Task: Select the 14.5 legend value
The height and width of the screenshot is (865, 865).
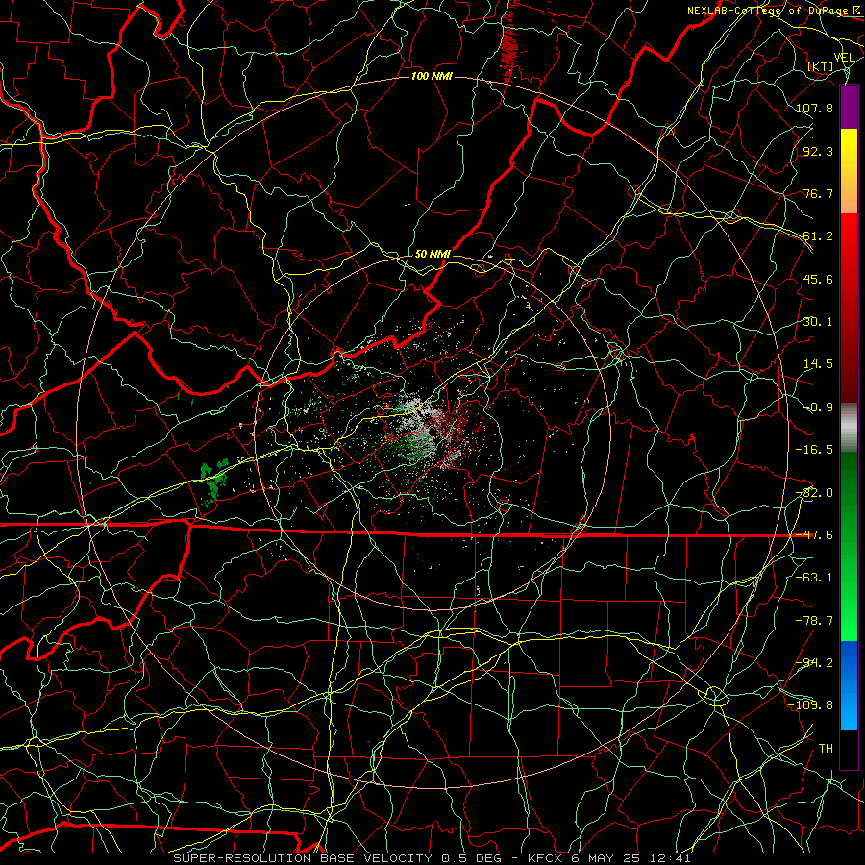Action: [818, 364]
